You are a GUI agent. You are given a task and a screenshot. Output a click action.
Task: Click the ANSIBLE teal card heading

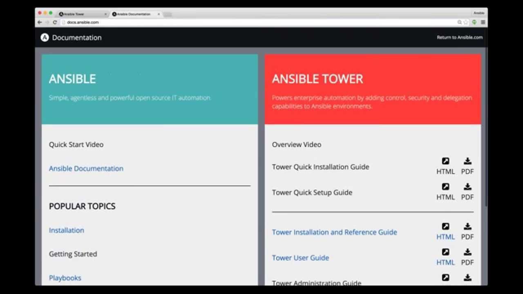coord(72,79)
